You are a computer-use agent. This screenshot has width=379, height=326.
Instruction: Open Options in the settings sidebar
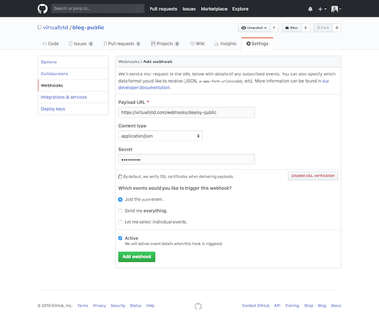pyautogui.click(x=74, y=62)
